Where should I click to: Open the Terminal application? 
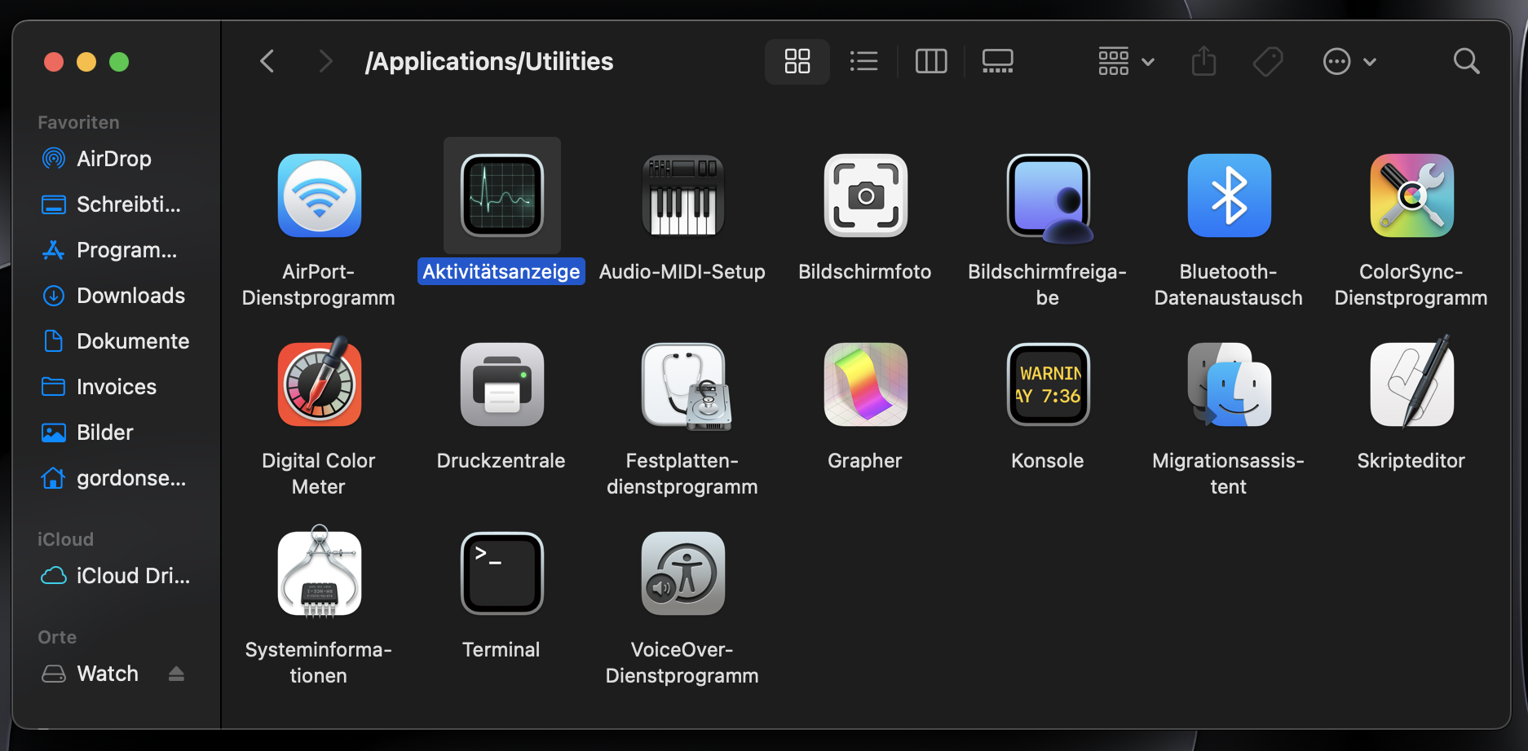pos(501,573)
